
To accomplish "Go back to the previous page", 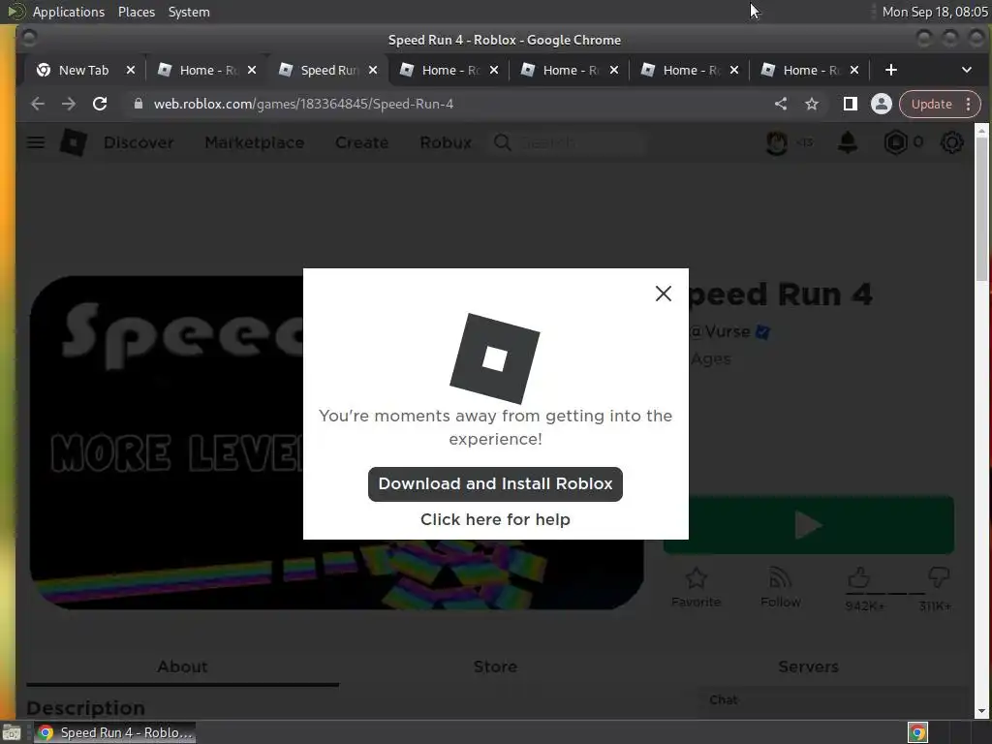I will (x=38, y=104).
